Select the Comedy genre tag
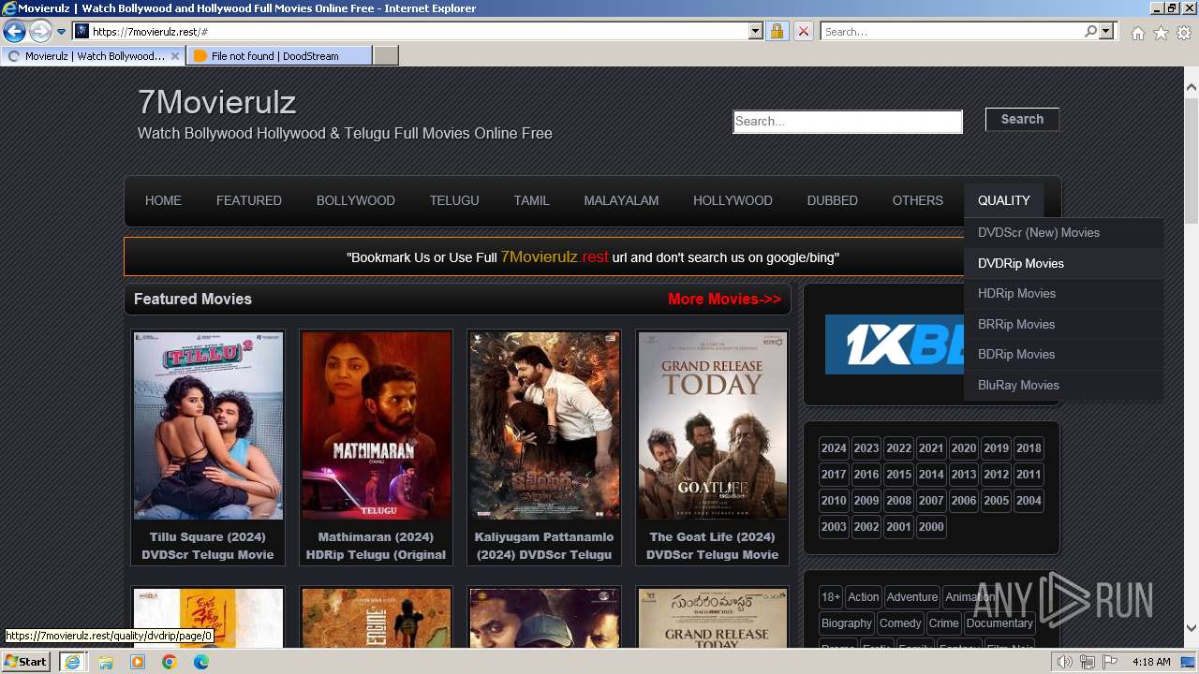This screenshot has height=674, width=1199. pos(900,623)
